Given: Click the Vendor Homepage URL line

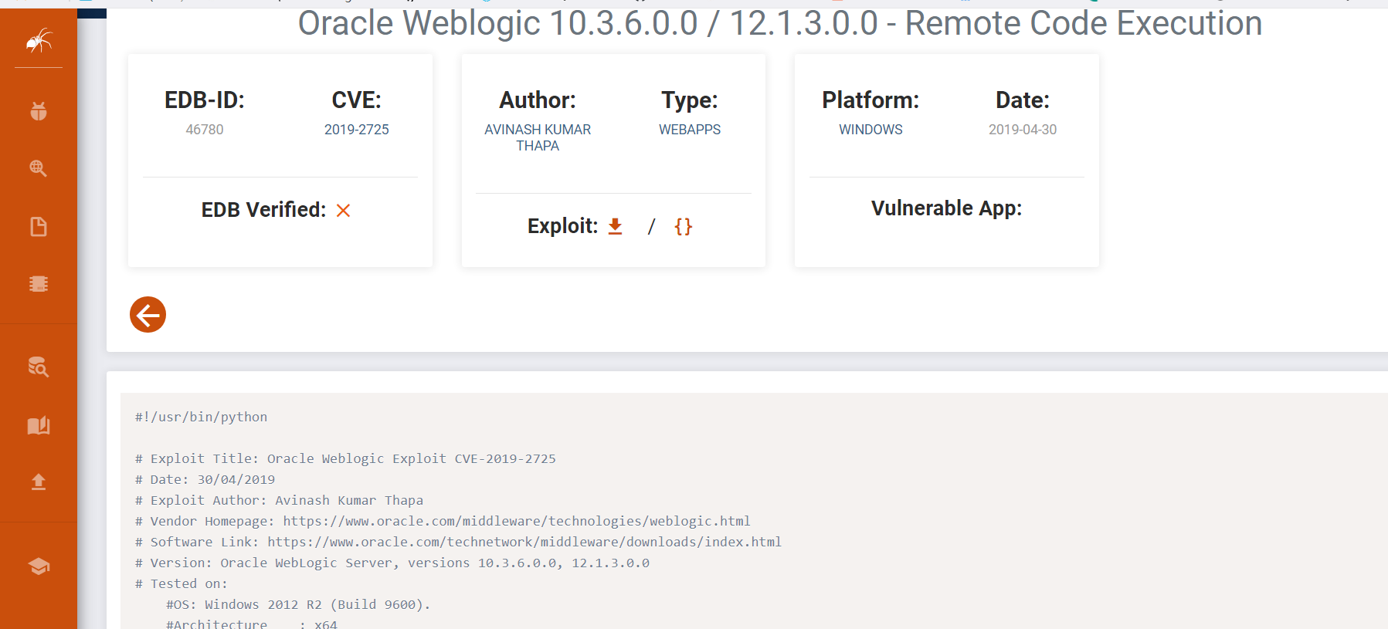Looking at the screenshot, I should coord(443,521).
